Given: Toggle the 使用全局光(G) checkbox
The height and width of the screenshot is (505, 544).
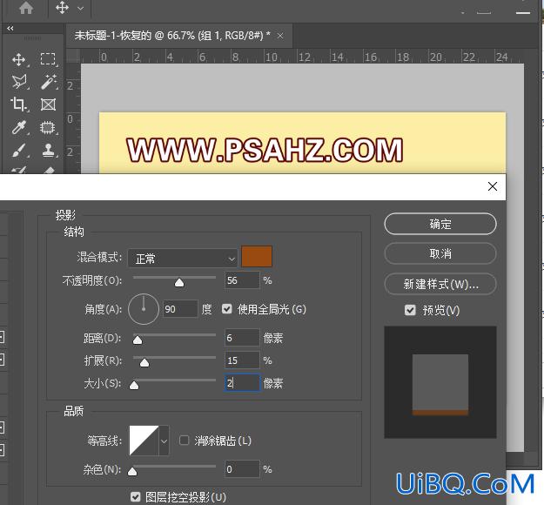Looking at the screenshot, I should coord(227,309).
